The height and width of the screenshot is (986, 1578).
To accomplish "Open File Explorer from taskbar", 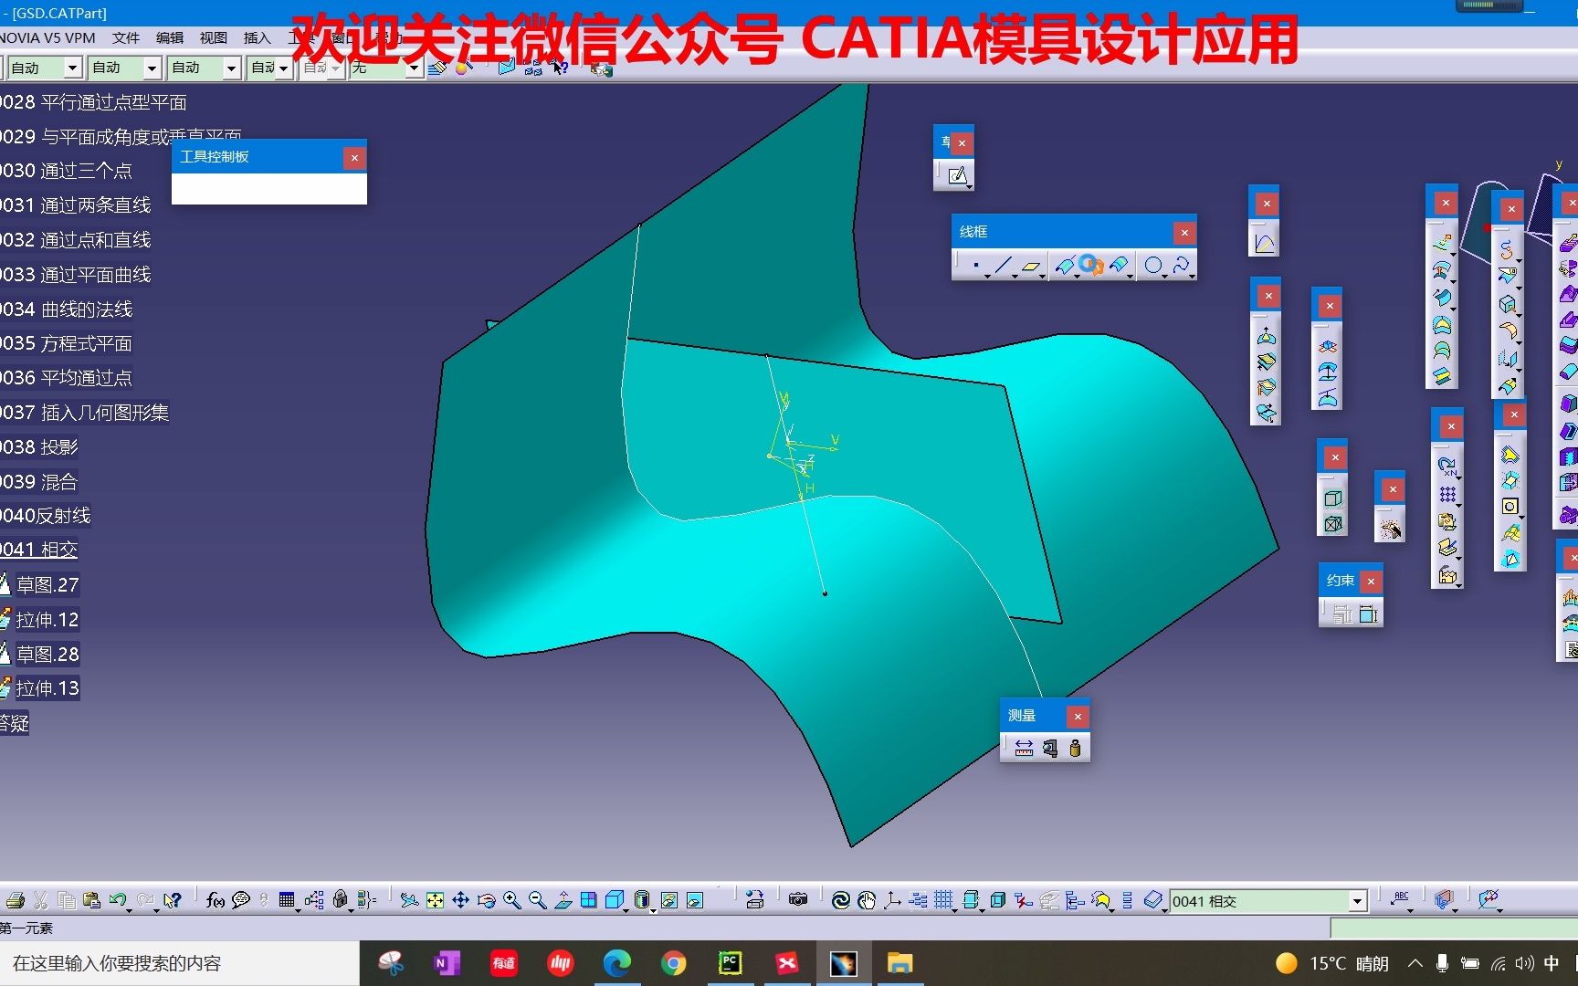I will point(899,963).
